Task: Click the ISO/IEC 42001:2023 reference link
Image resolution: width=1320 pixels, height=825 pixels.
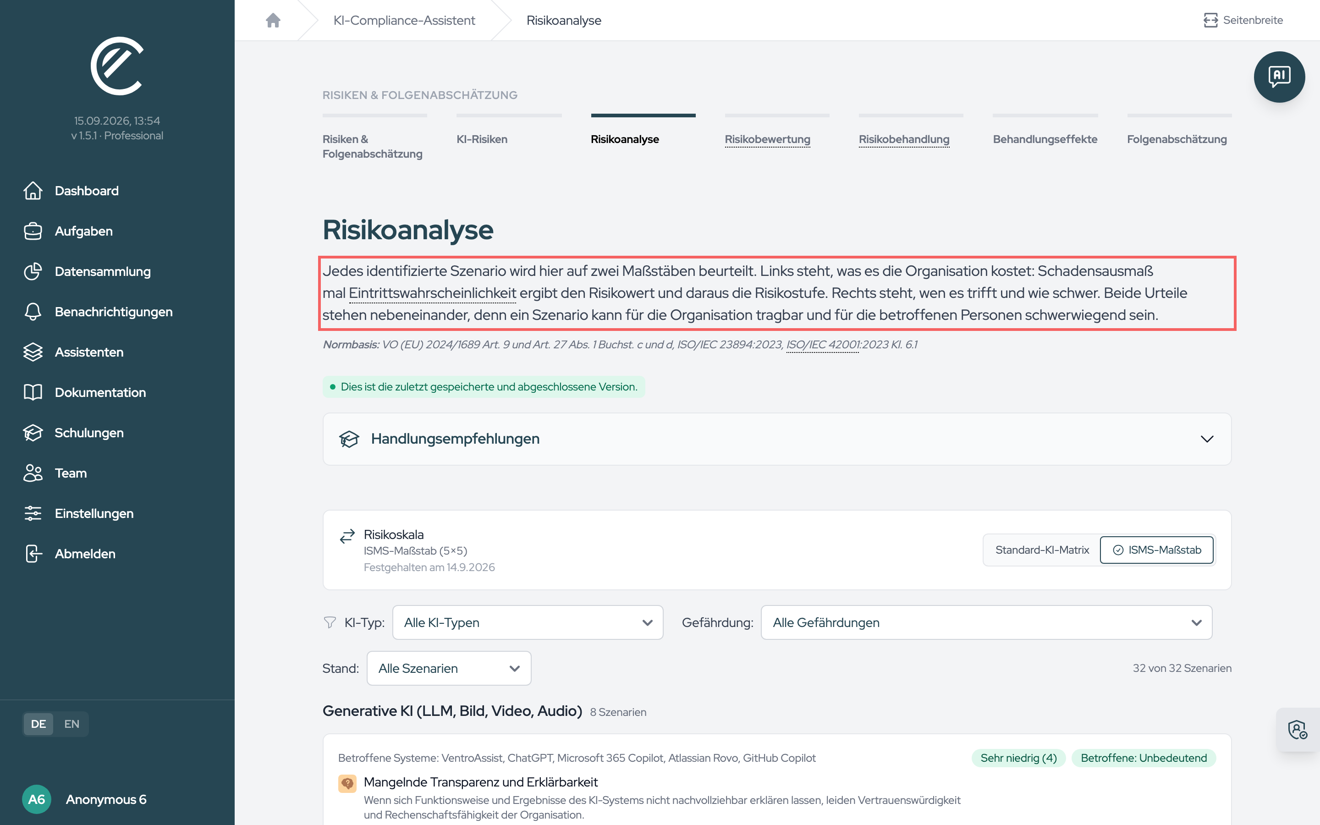Action: 822,344
